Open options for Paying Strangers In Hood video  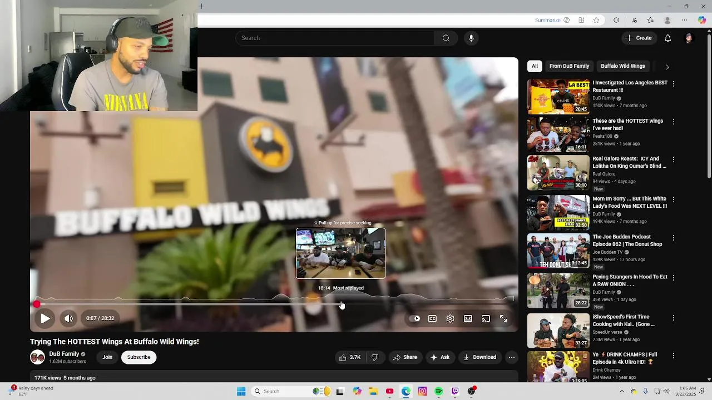(x=673, y=278)
